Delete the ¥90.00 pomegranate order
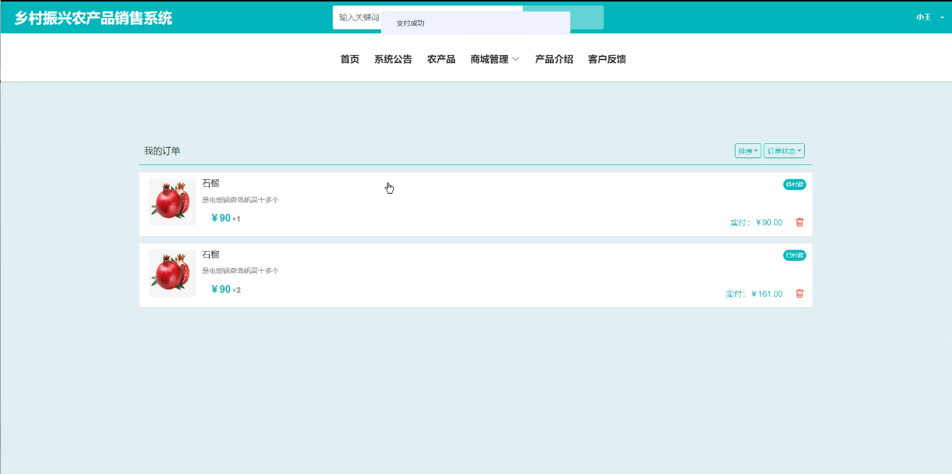The image size is (952, 474). coord(800,222)
